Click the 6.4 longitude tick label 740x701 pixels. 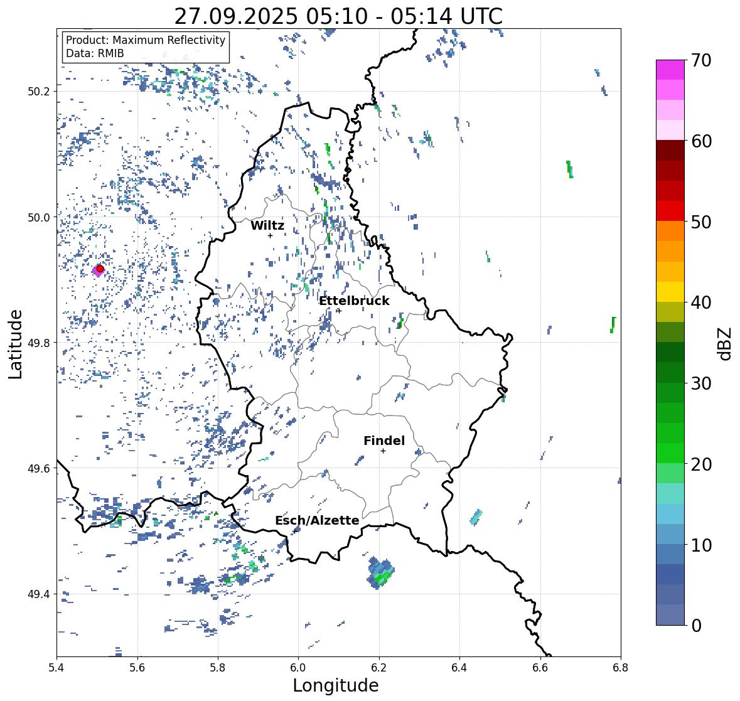pyautogui.click(x=459, y=668)
